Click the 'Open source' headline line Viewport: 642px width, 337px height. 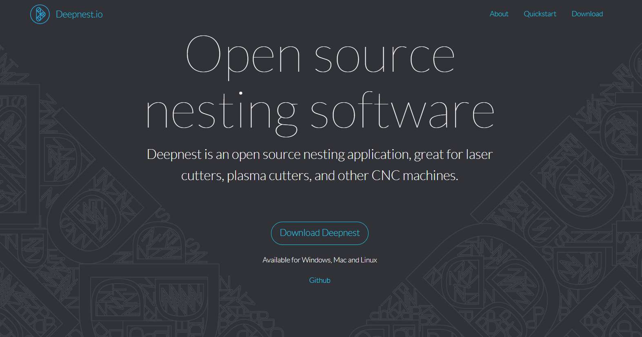pyautogui.click(x=320, y=55)
